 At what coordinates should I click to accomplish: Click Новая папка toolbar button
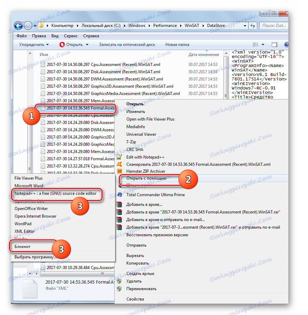177,45
